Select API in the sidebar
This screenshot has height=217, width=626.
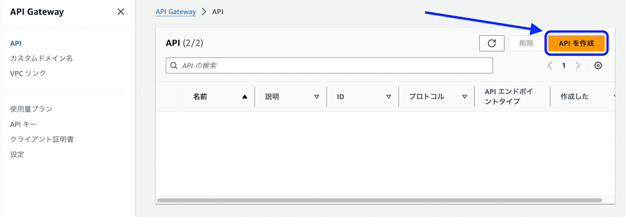coord(16,43)
